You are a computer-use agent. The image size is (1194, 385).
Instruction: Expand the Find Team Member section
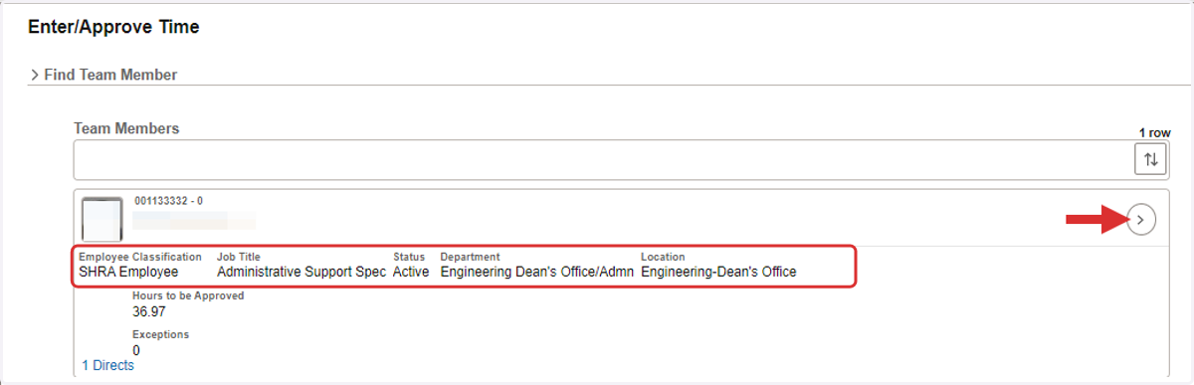coord(103,75)
